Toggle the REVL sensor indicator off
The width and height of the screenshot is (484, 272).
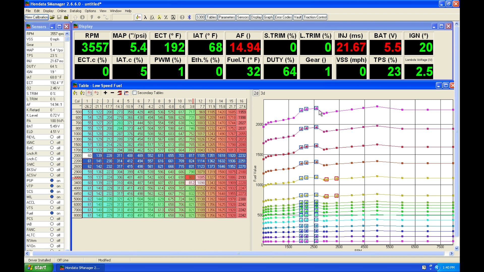click(52, 137)
